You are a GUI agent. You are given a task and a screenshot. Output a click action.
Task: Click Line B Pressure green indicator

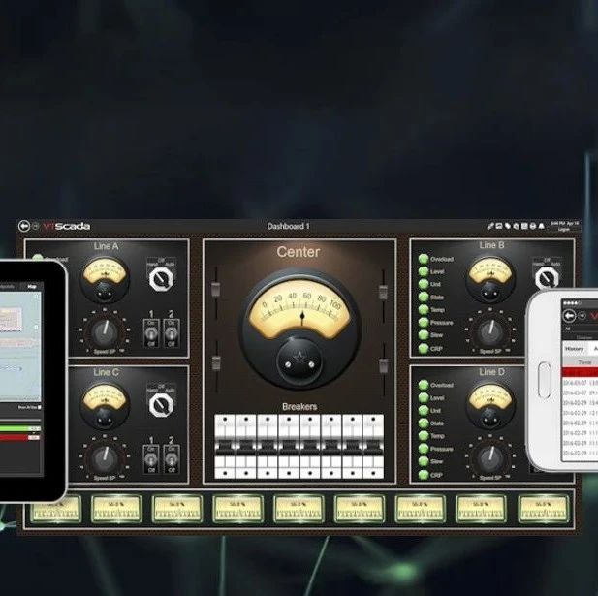(424, 322)
